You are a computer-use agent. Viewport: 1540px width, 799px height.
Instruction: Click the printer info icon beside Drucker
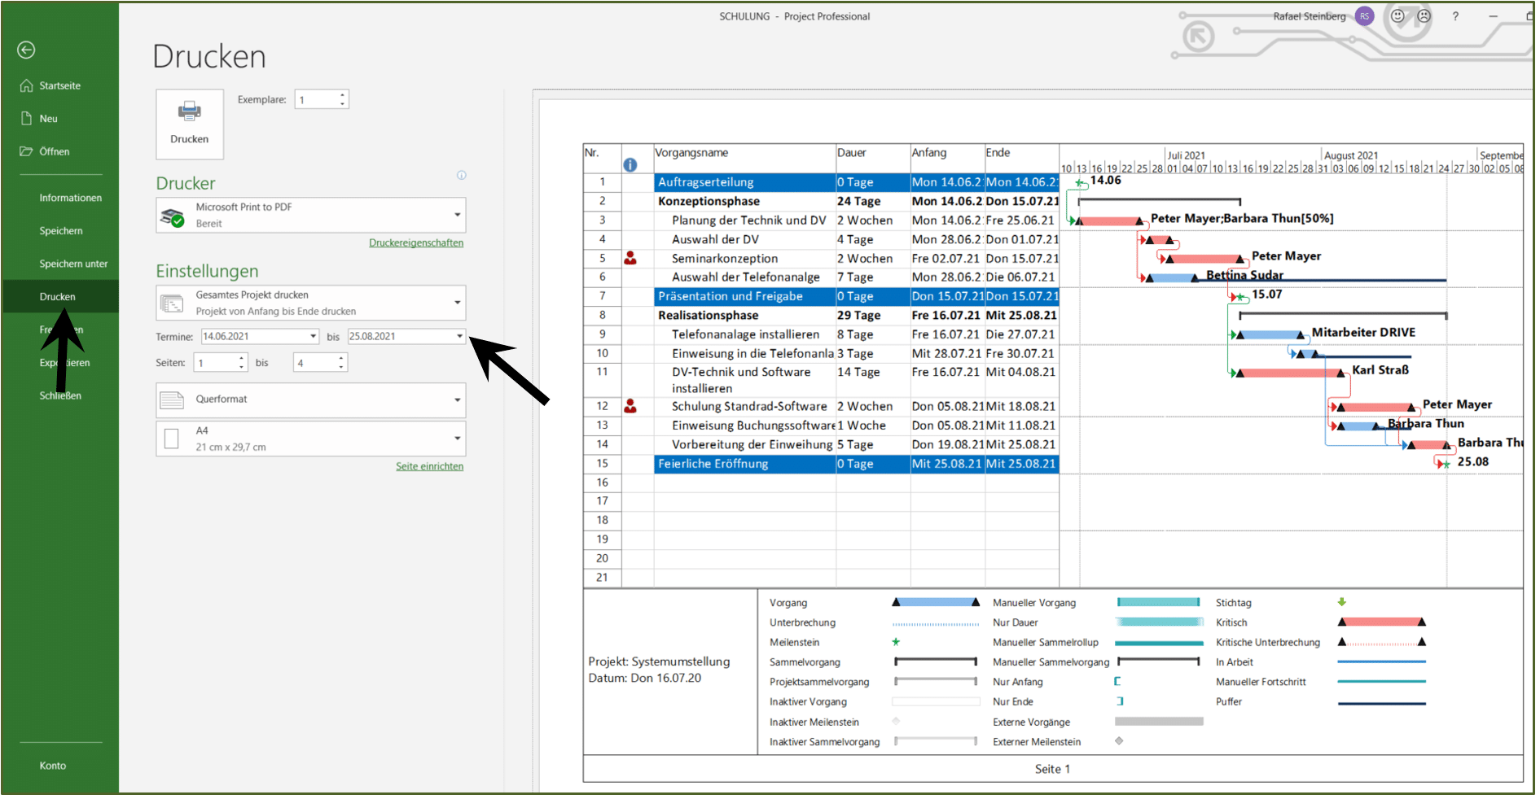tap(462, 175)
